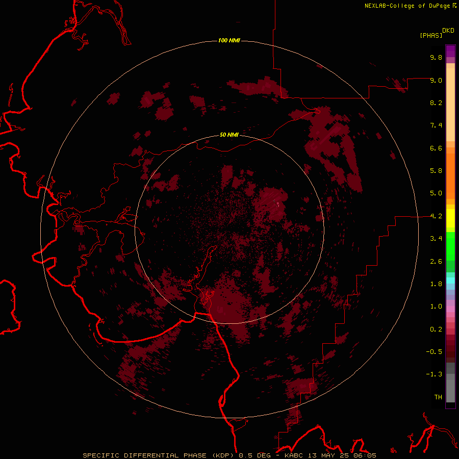The height and width of the screenshot is (459, 459).
Task: Click the light peach color bar segment
Action: click(450, 105)
